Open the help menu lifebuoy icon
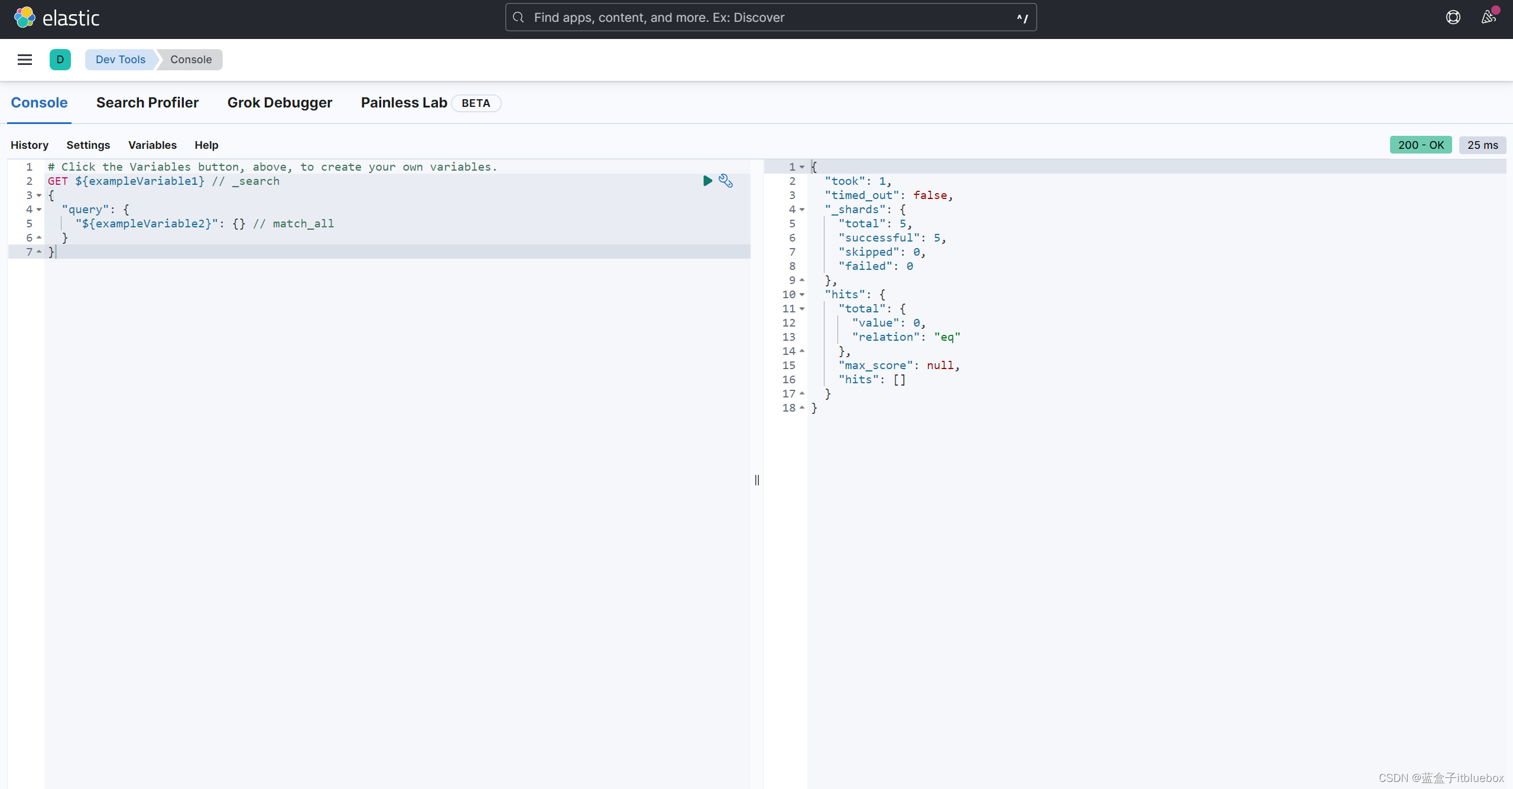The width and height of the screenshot is (1513, 789). click(1453, 18)
